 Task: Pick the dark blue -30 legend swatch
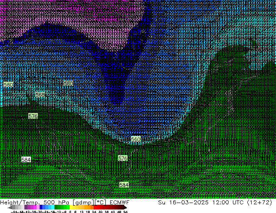(x=41, y=207)
